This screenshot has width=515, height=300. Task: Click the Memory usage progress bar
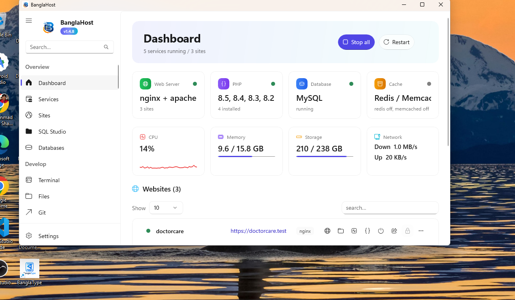tap(246, 156)
